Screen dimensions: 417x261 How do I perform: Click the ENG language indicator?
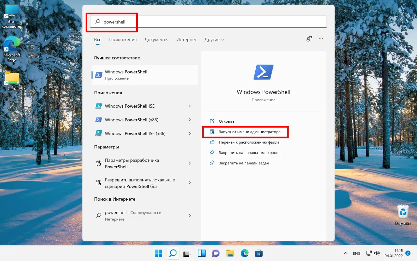click(357, 253)
